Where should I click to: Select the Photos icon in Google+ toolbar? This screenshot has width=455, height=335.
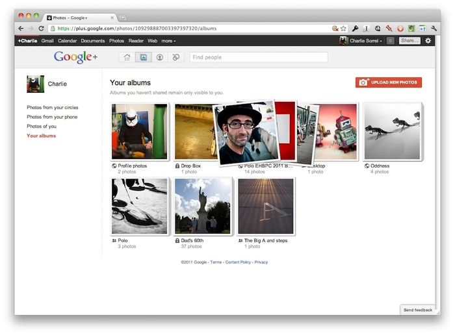(143, 57)
